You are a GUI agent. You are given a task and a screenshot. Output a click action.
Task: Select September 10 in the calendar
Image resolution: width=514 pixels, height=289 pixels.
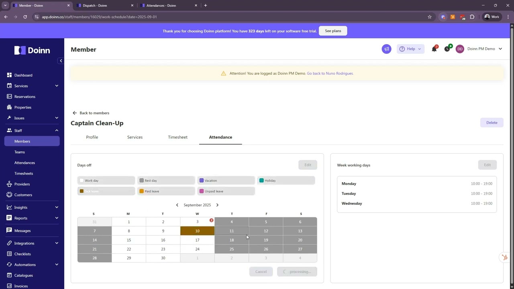(197, 231)
